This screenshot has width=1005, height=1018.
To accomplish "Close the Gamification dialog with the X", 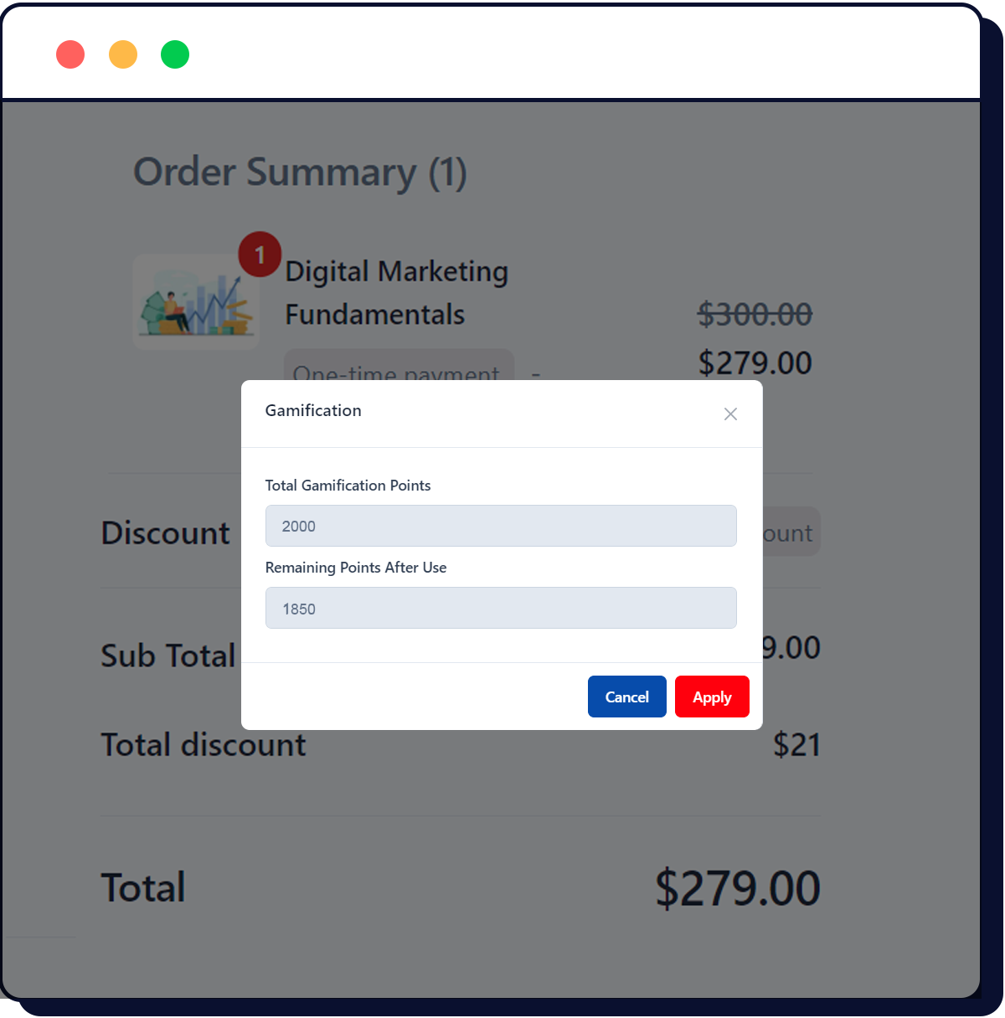I will [x=730, y=414].
